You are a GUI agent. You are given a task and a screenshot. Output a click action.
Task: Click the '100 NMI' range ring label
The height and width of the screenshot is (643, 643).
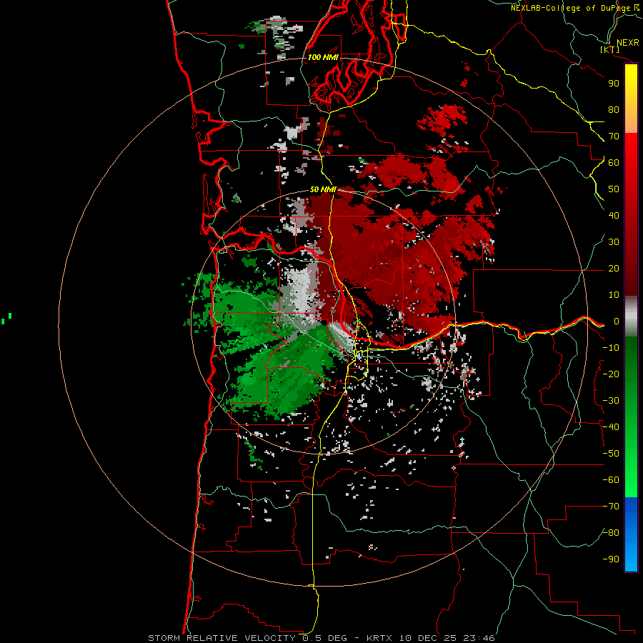click(323, 57)
